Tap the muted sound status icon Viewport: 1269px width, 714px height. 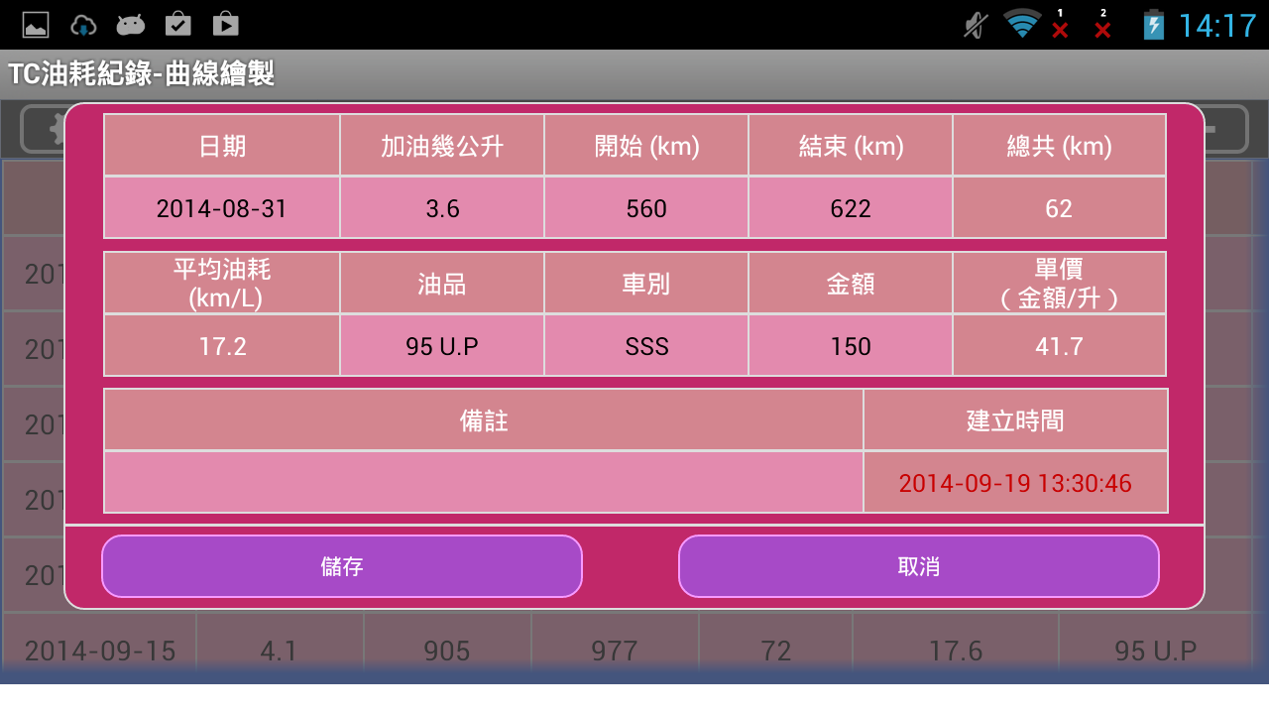click(977, 25)
